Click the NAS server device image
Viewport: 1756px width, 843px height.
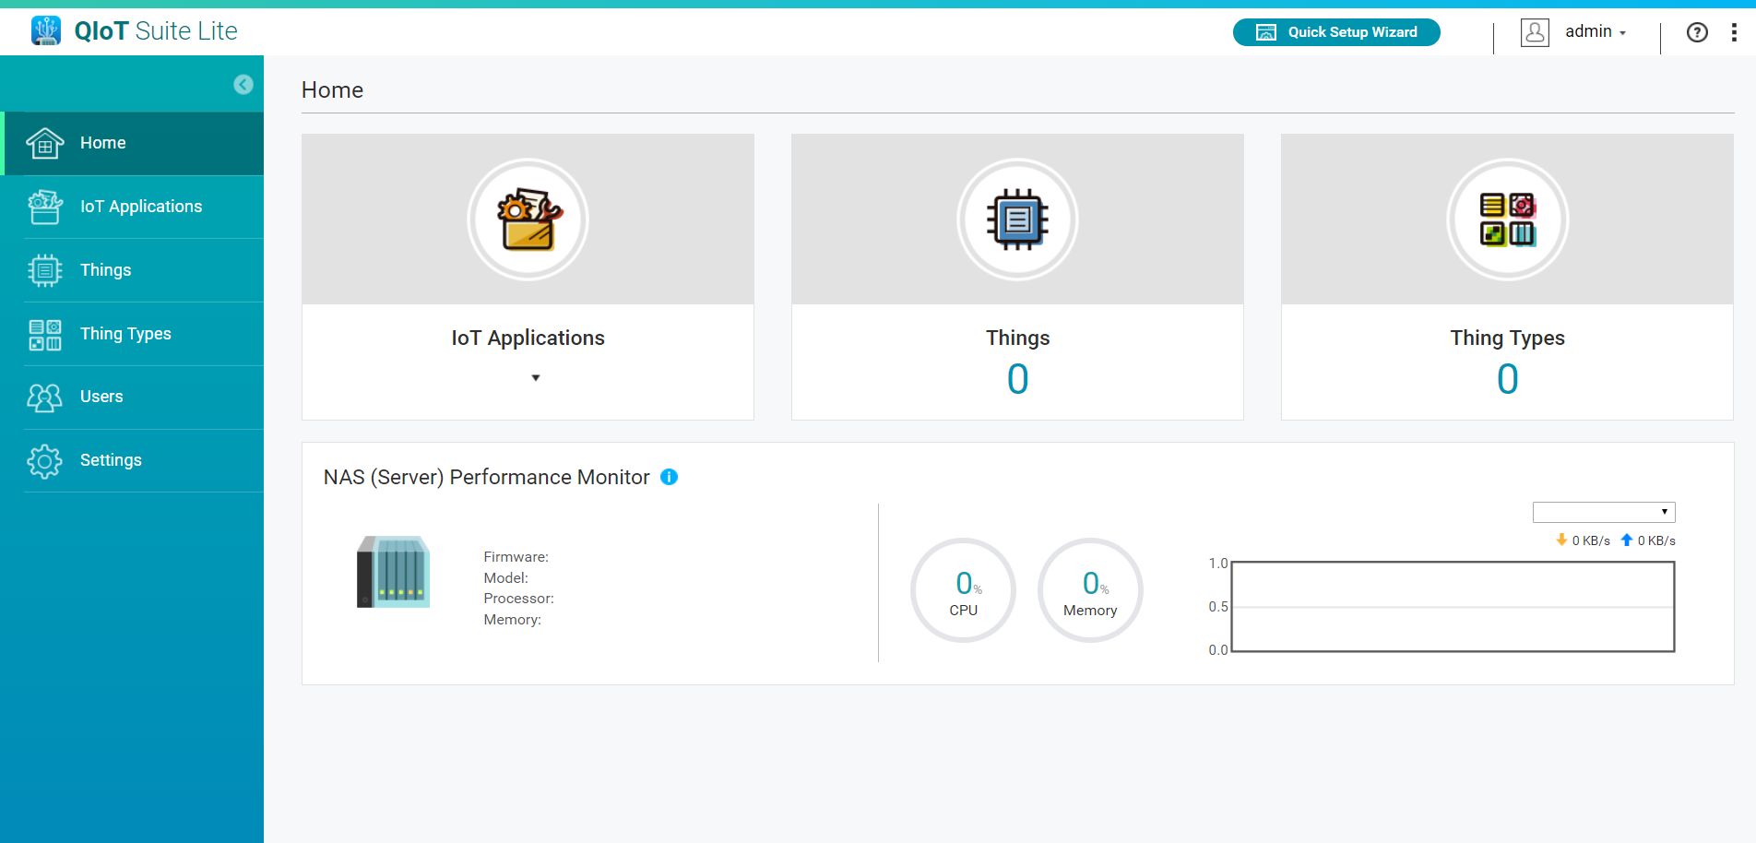click(x=394, y=572)
